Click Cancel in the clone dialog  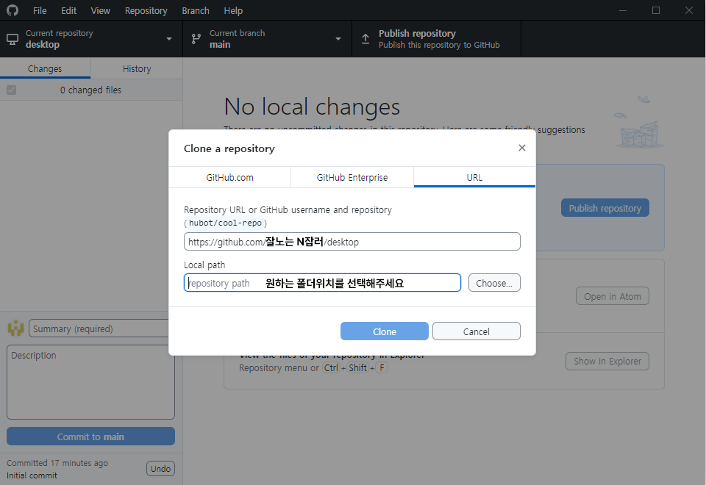(x=477, y=331)
